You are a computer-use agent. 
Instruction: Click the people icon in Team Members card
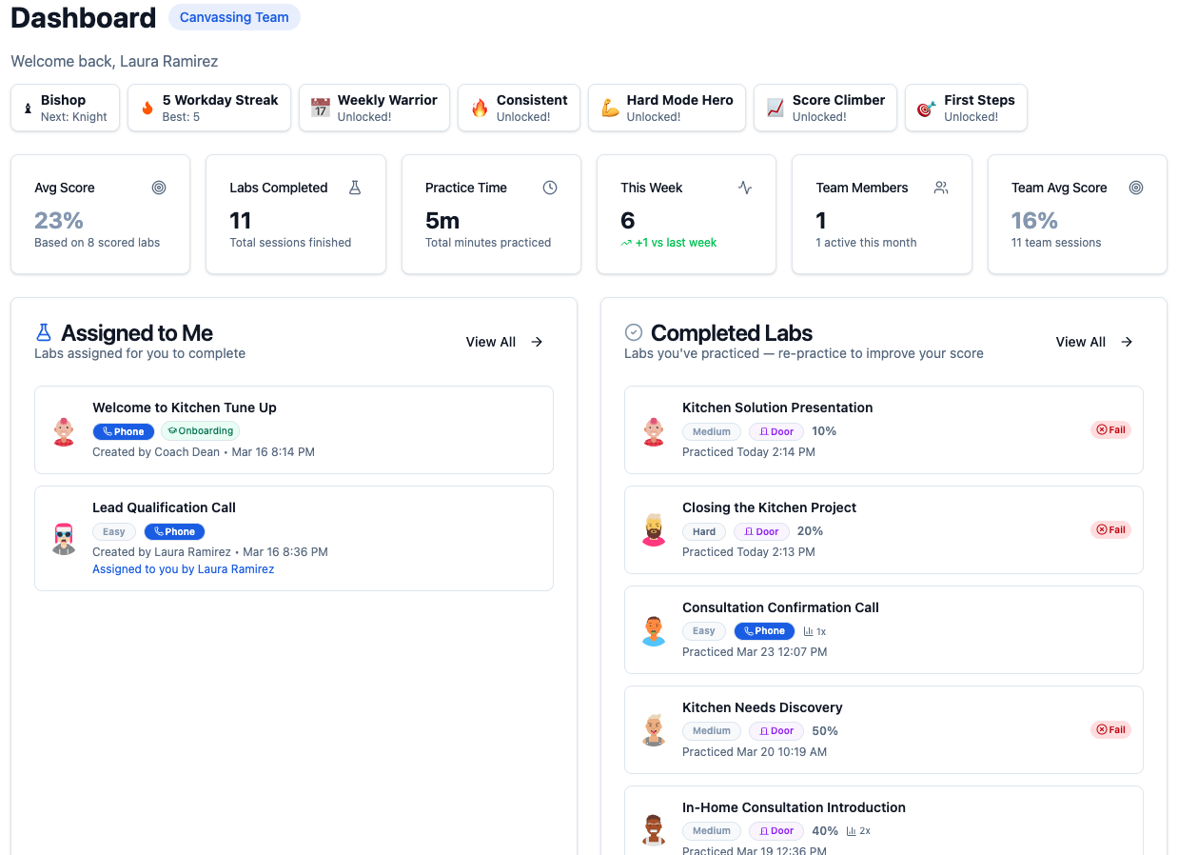(941, 188)
